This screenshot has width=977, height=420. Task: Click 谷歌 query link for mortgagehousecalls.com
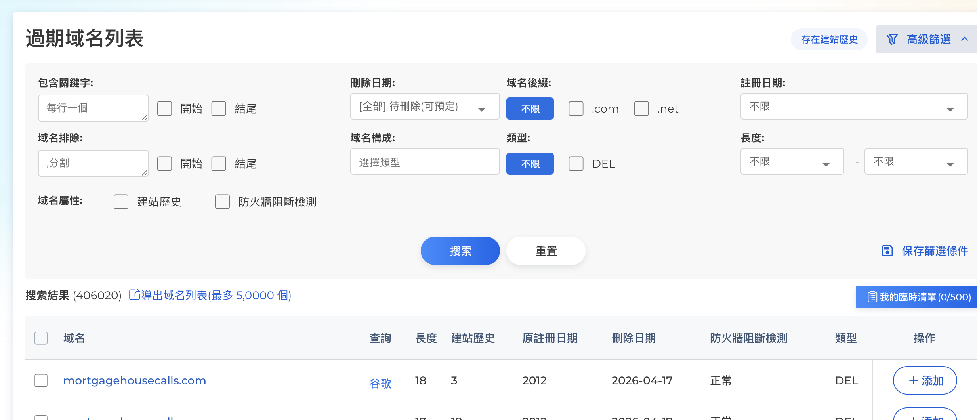[380, 383]
